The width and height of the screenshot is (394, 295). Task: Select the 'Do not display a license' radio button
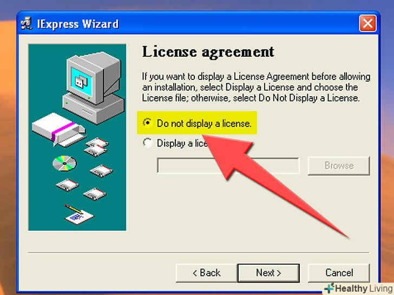pyautogui.click(x=147, y=123)
